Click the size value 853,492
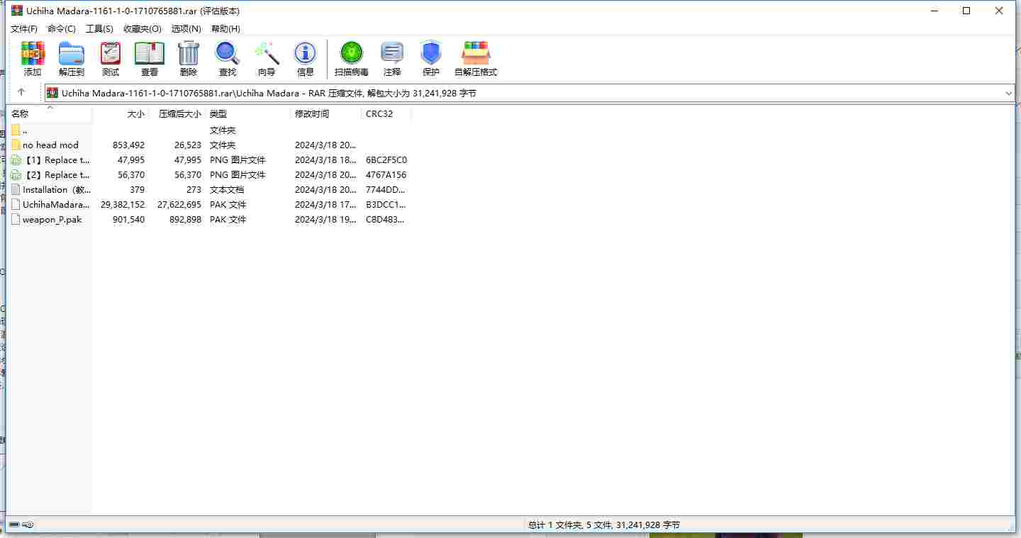 tap(128, 145)
